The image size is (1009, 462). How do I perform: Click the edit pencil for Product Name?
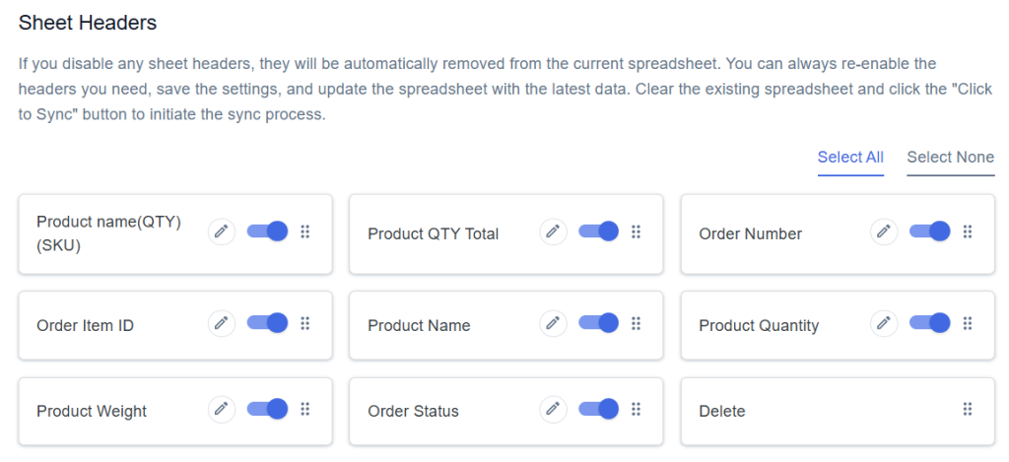(x=553, y=322)
